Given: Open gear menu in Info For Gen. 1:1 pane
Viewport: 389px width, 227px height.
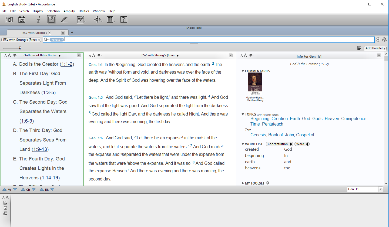Looking at the screenshot, I should (x=251, y=55).
